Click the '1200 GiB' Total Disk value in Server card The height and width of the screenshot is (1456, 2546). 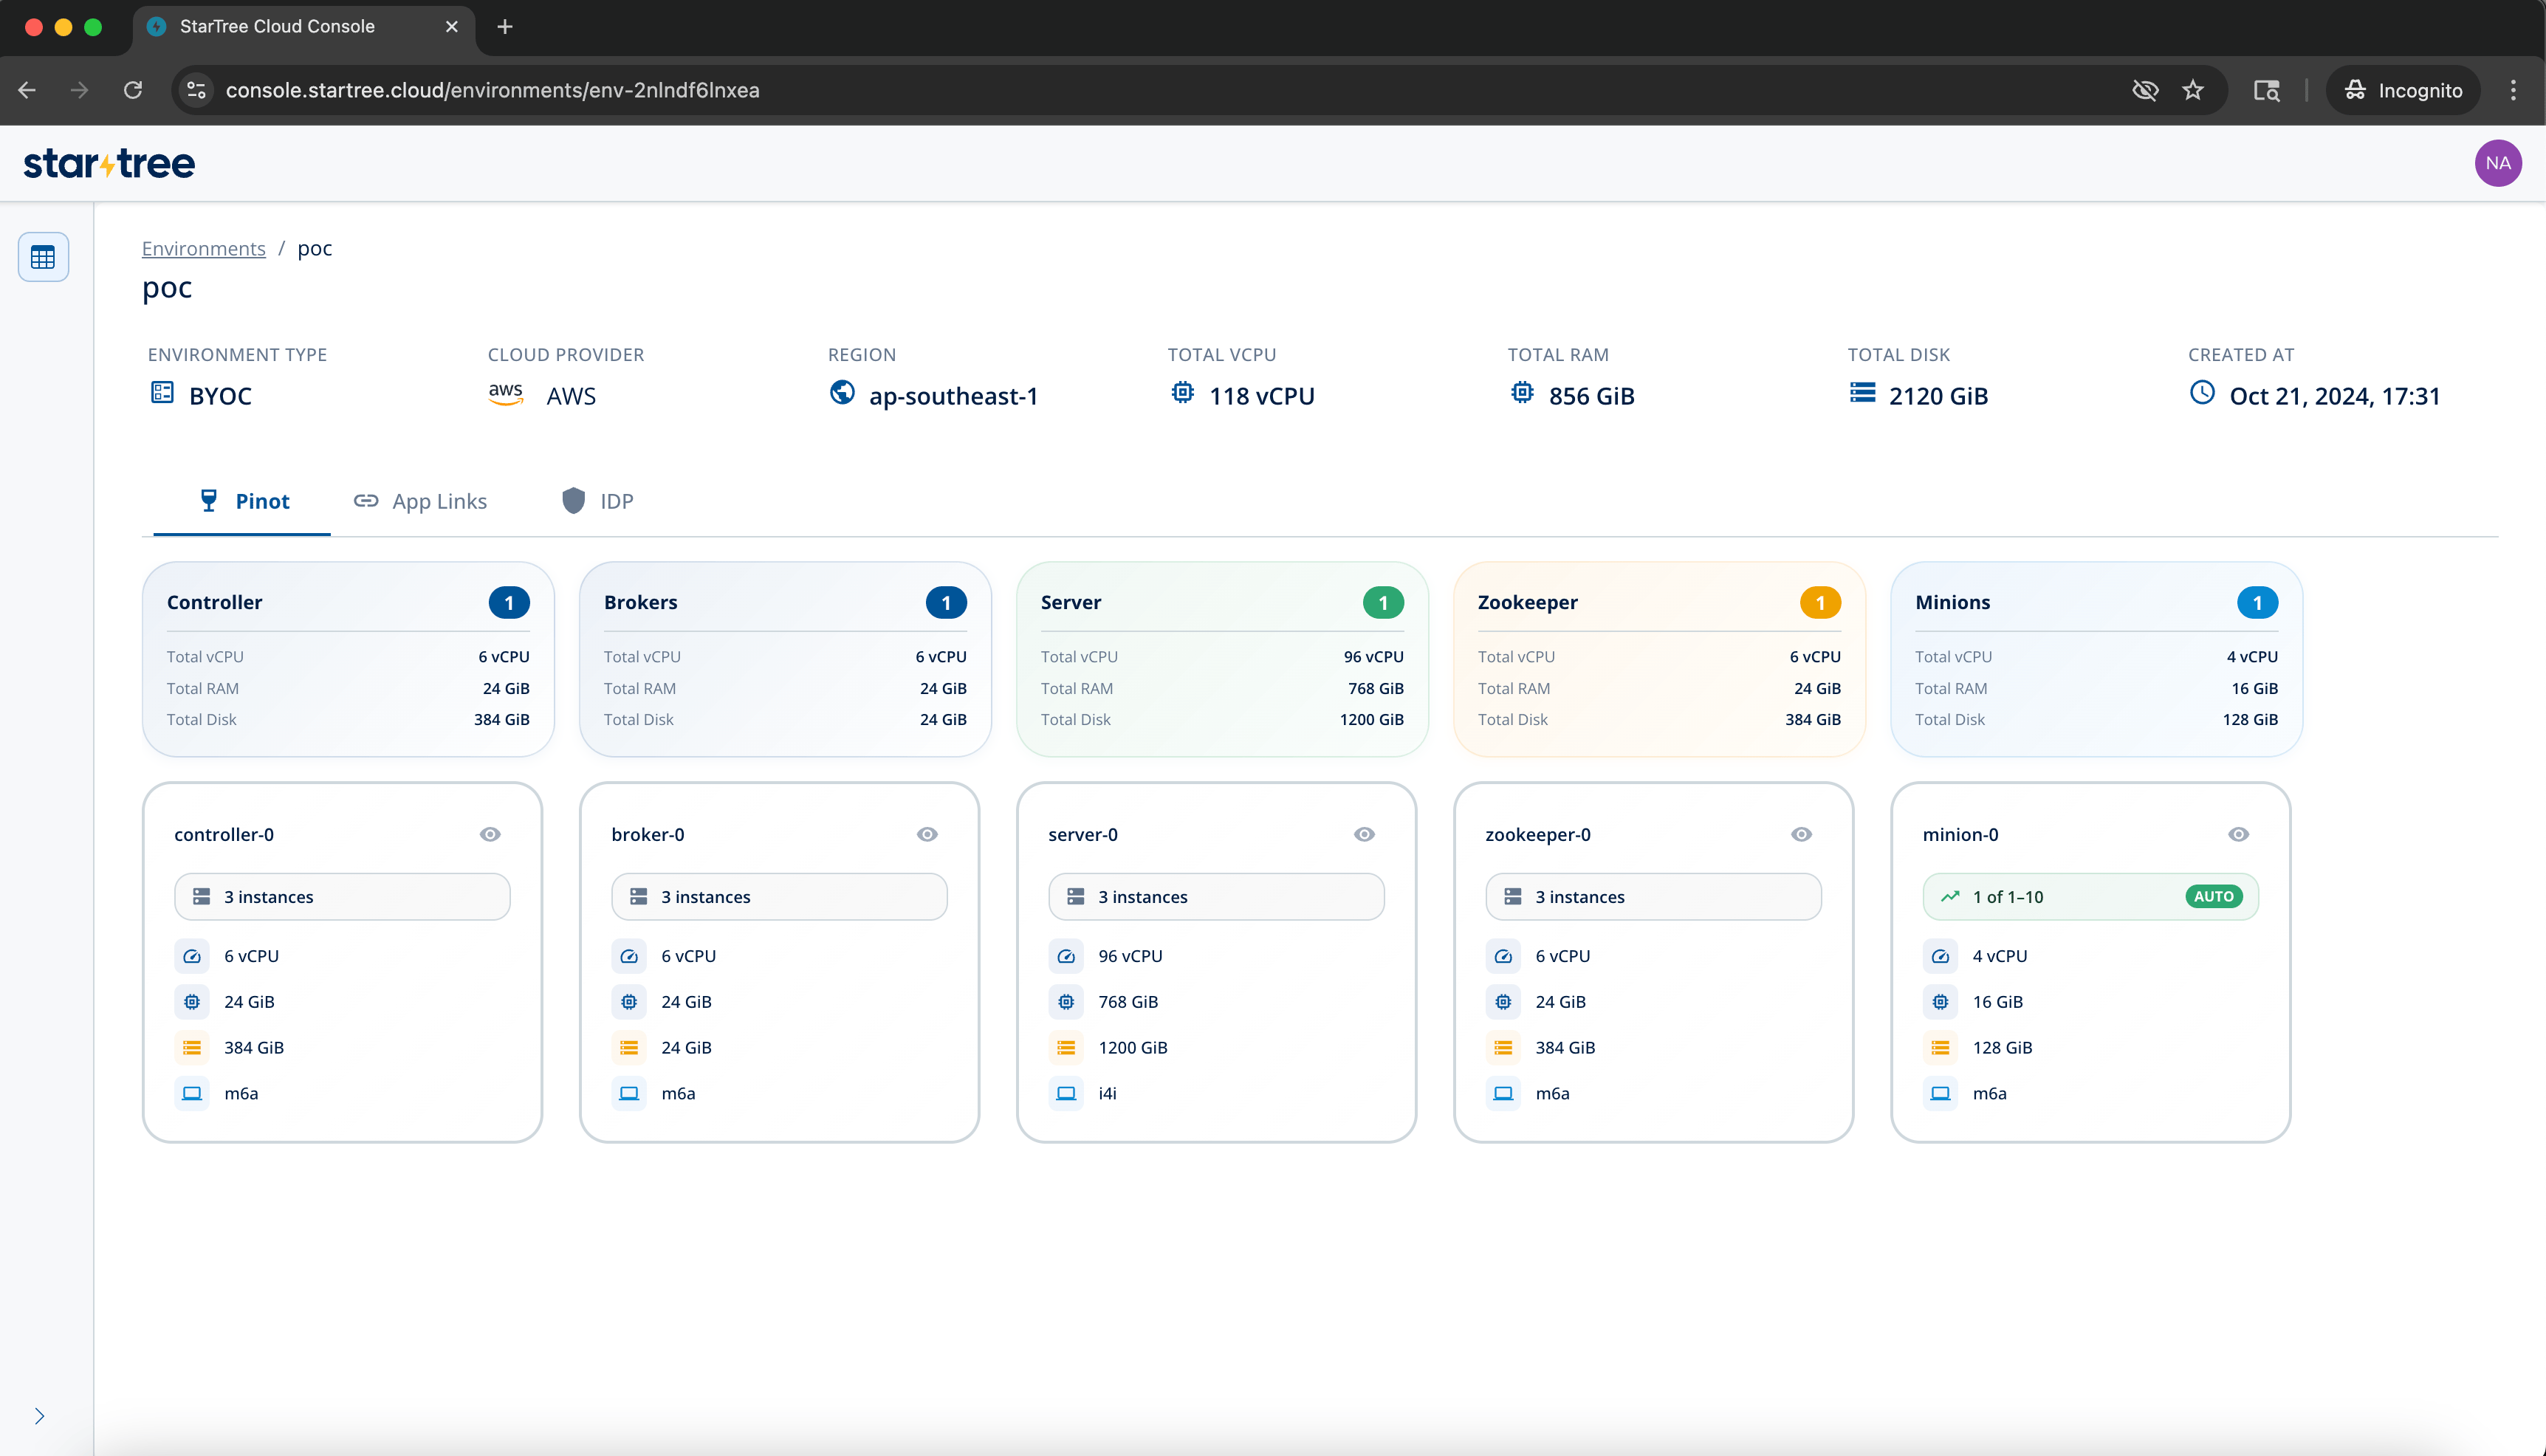1372,719
